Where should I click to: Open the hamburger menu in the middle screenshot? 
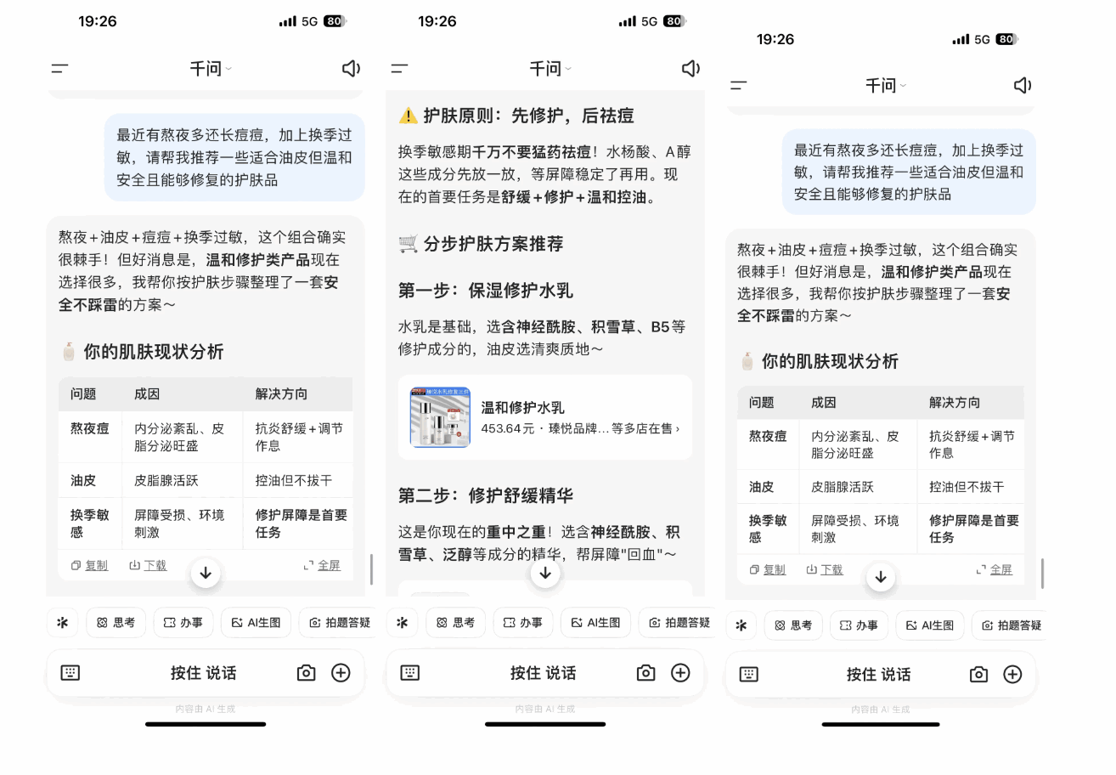pos(399,69)
